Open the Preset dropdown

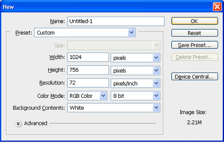click(85, 33)
